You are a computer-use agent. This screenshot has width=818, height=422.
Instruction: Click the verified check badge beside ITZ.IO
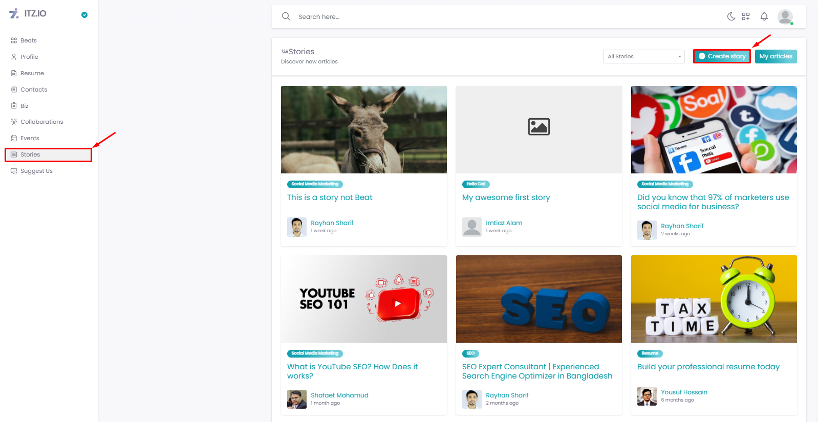click(x=84, y=15)
